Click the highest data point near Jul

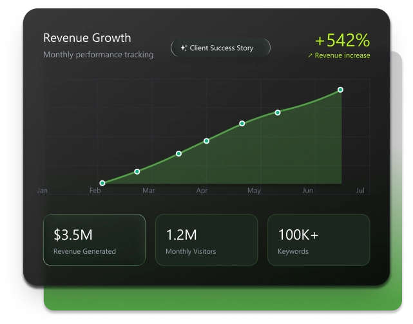(340, 90)
